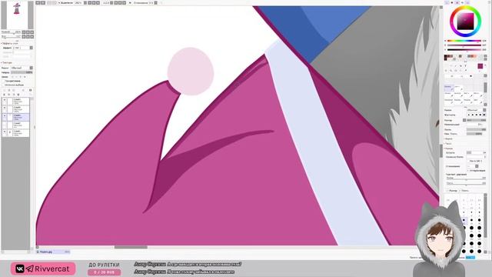Adjust the hue slider under color wheel
Image resolution: width=492 pixels, height=277 pixels.
[x=464, y=41]
